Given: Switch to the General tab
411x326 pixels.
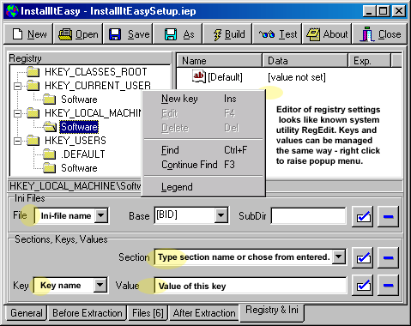Looking at the screenshot, I should pos(27,313).
